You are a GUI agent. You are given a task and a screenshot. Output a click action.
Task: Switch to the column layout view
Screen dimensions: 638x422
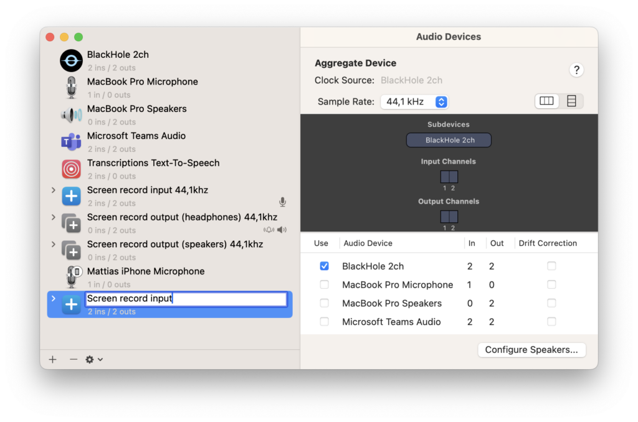(x=546, y=101)
